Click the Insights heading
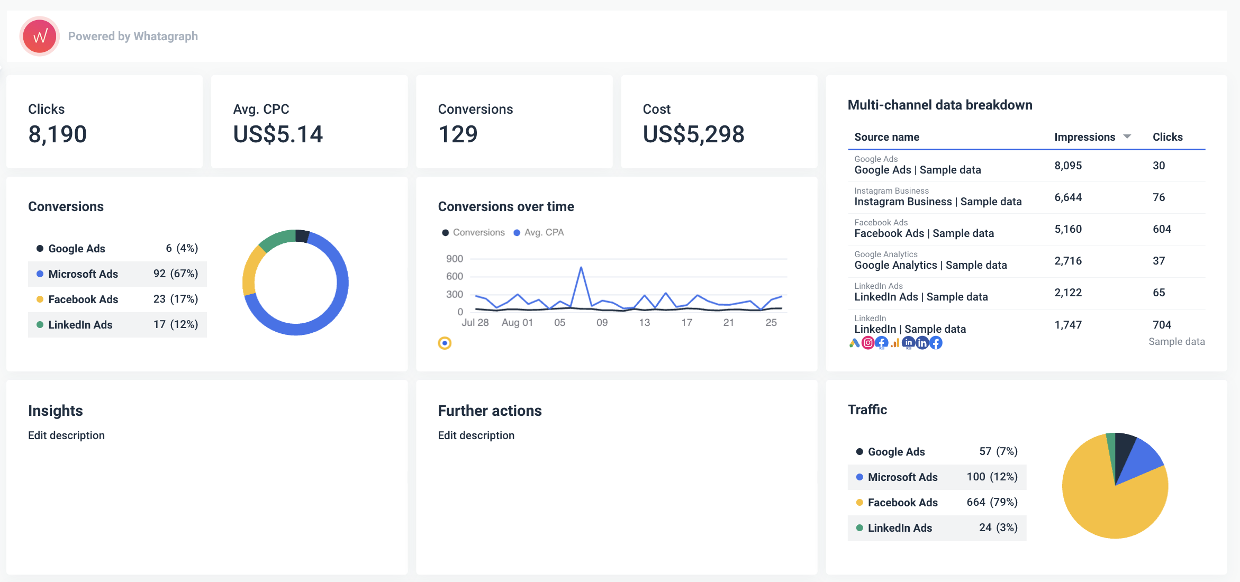 coord(56,411)
